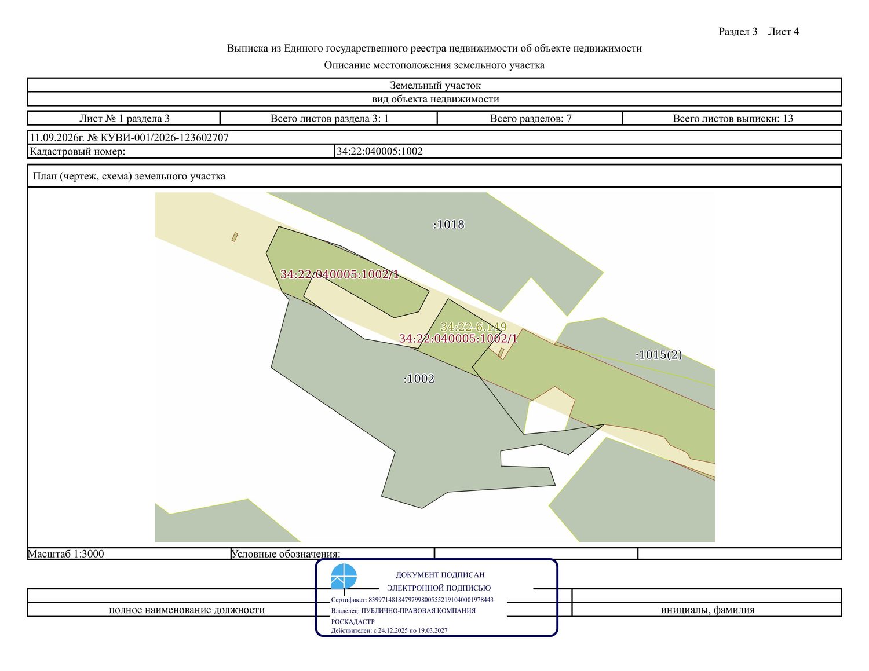The height and width of the screenshot is (671, 869).
Task: Click parcel label ':1002' on the map
Action: tap(419, 379)
